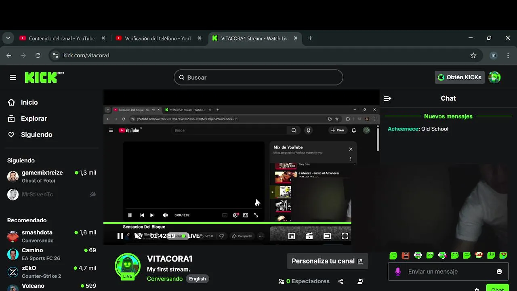
Task: Click the Obtén KICKs button
Action: (x=460, y=77)
